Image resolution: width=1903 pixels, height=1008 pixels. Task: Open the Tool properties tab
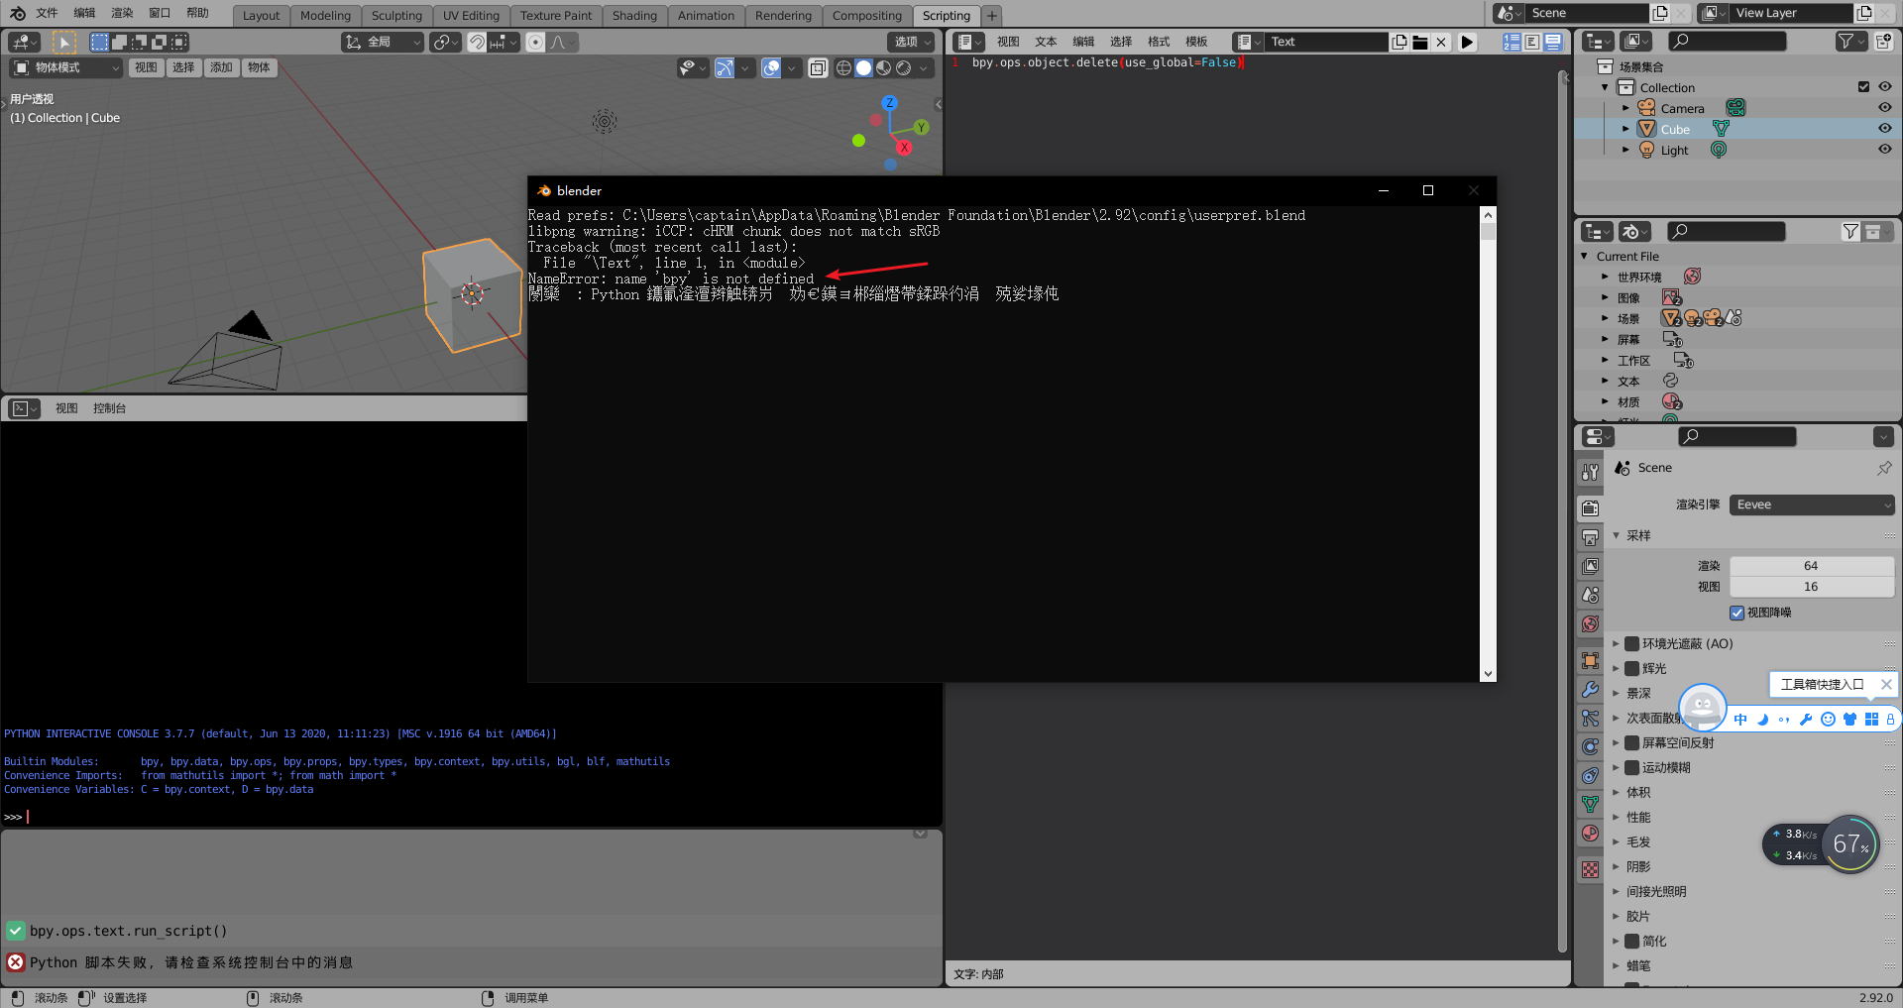(1590, 473)
